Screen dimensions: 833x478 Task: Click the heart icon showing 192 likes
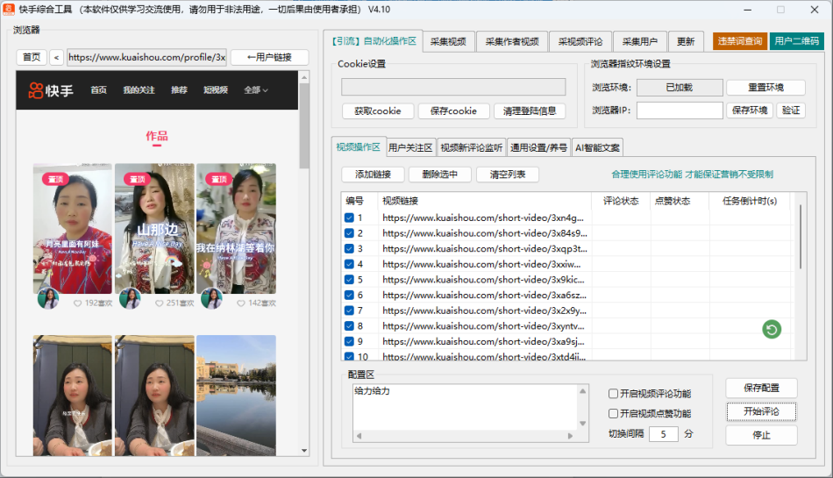(x=77, y=303)
